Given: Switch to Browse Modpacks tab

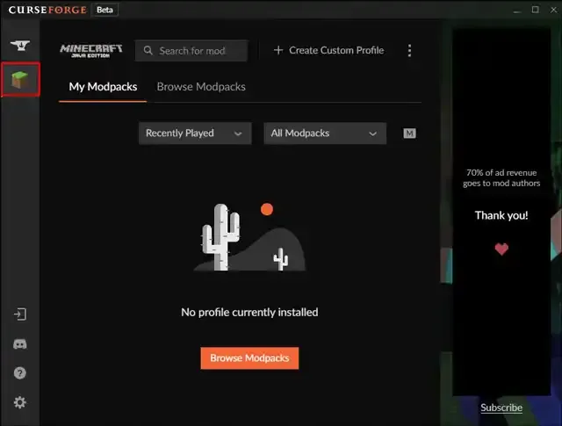Looking at the screenshot, I should [201, 87].
